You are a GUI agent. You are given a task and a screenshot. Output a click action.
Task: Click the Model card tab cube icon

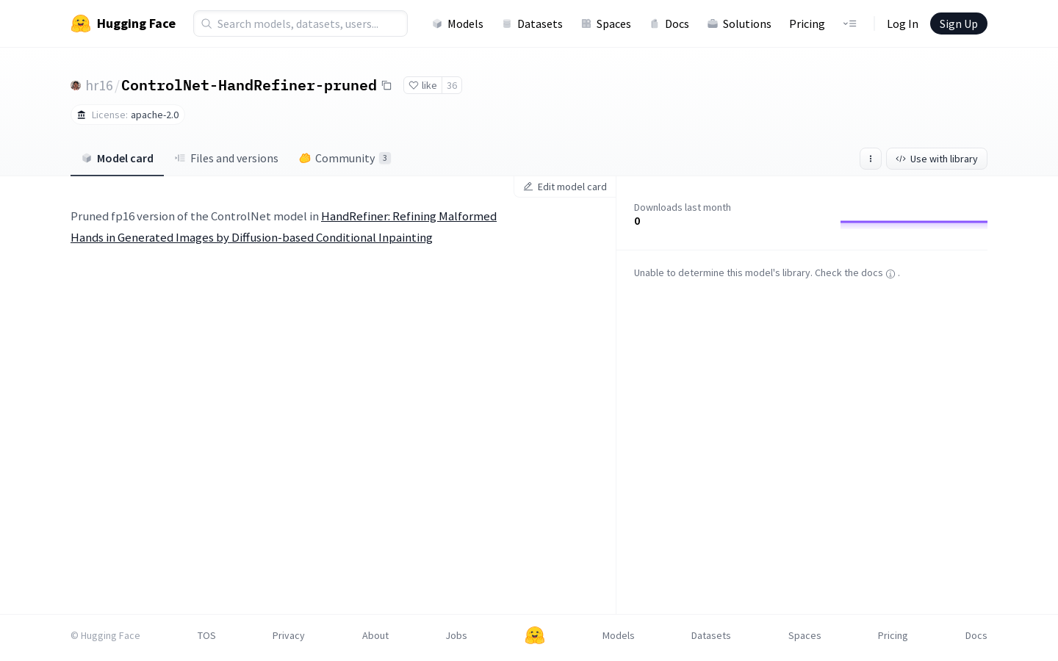87,158
